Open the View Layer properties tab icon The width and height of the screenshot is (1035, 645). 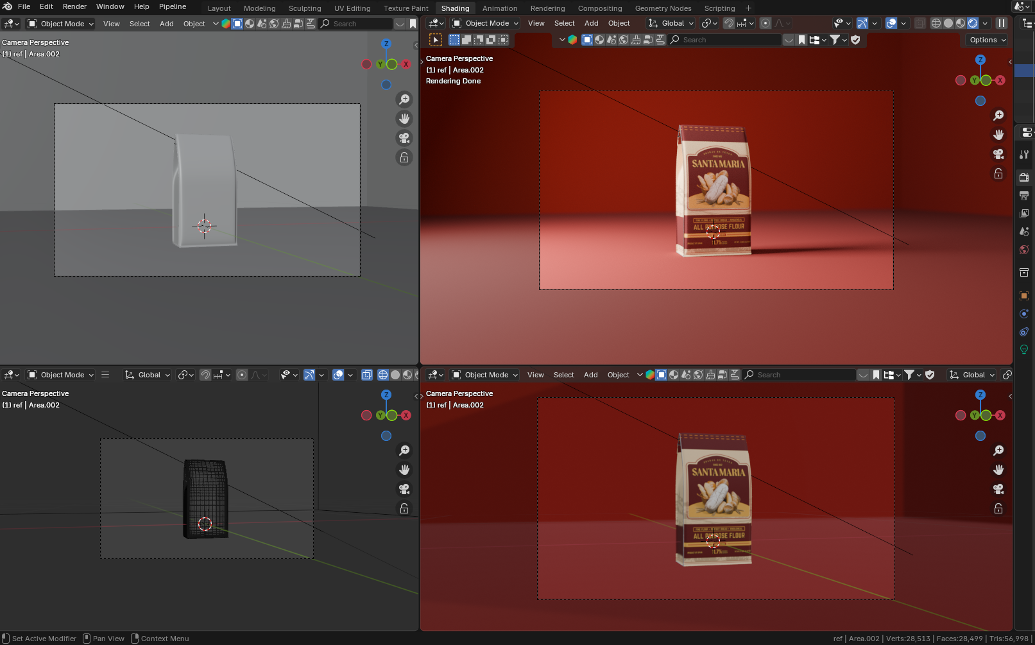coord(1024,214)
